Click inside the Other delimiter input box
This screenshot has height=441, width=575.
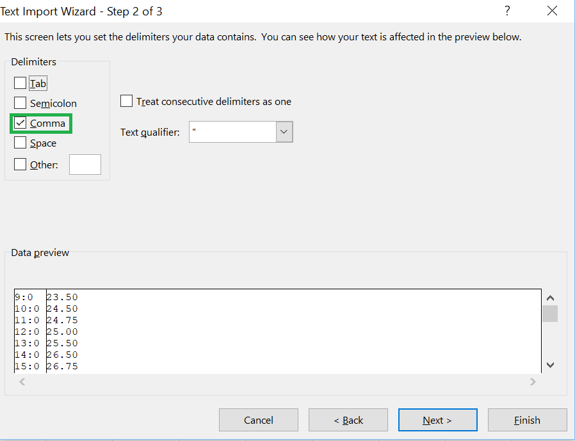[x=85, y=164]
